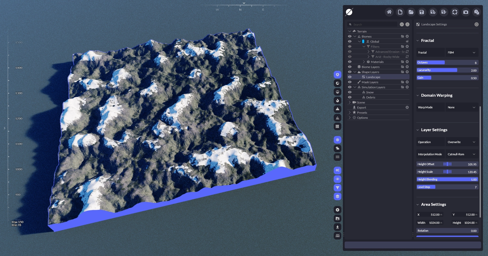Open the help chat bubble icon
This screenshot has width=488, height=256.
(477, 12)
